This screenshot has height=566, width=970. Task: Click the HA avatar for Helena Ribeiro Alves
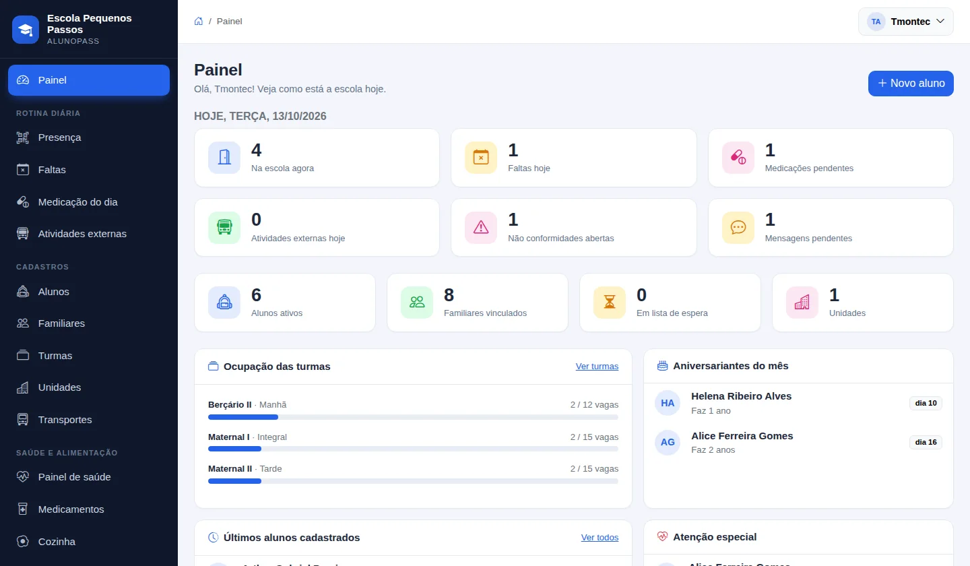point(668,403)
